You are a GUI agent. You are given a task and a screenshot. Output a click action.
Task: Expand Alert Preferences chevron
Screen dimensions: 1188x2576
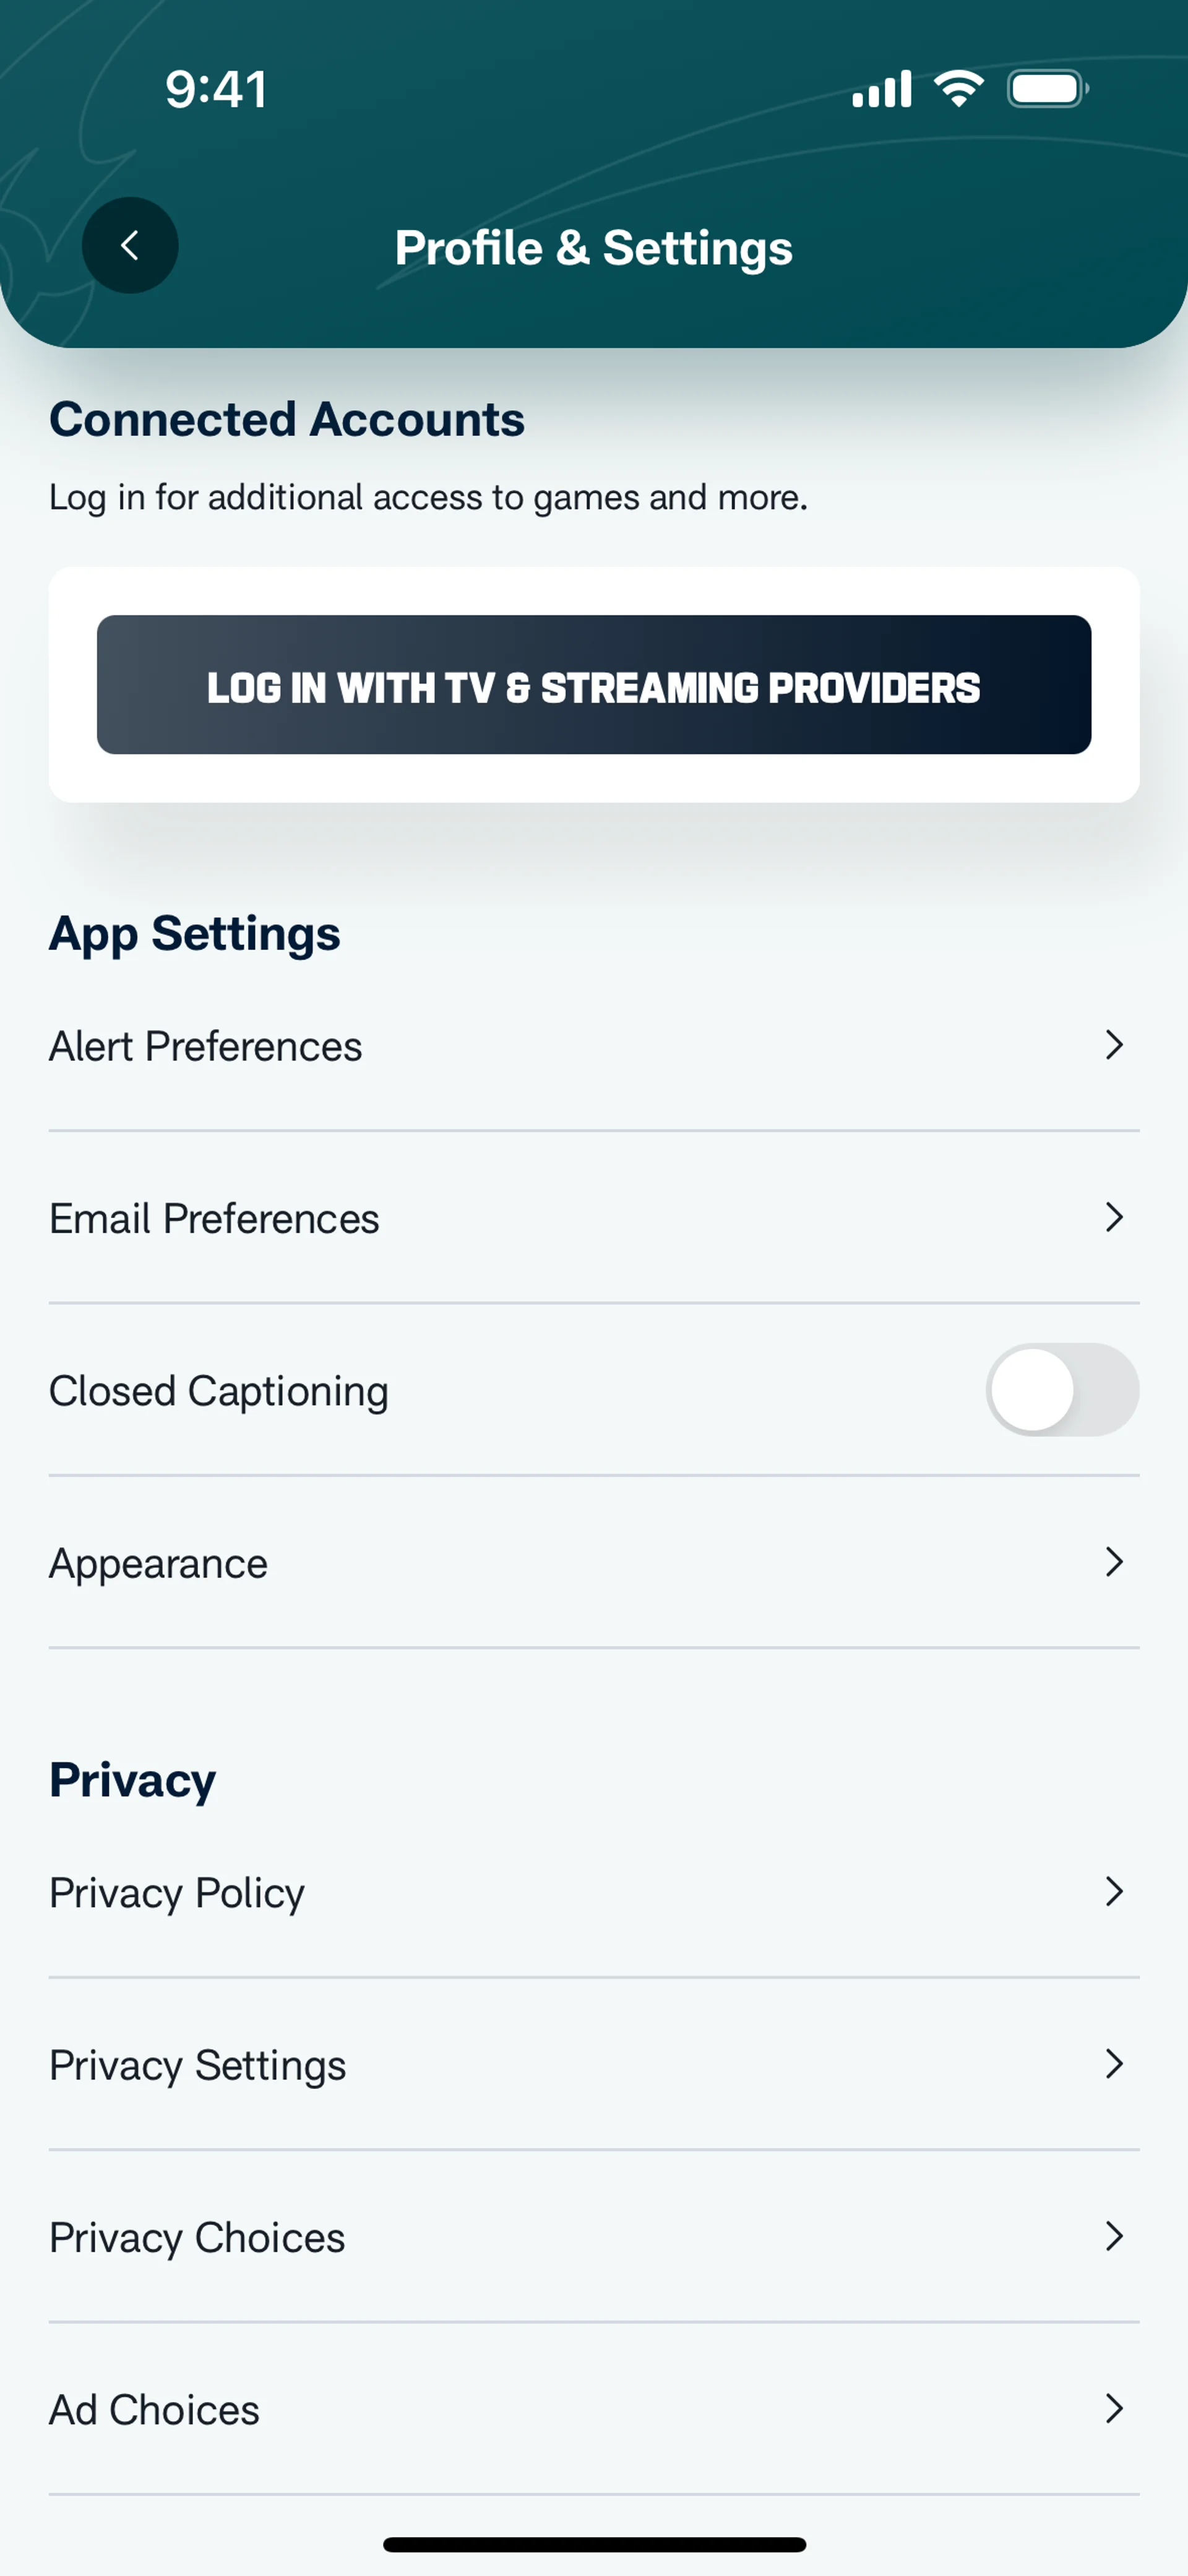1114,1045
